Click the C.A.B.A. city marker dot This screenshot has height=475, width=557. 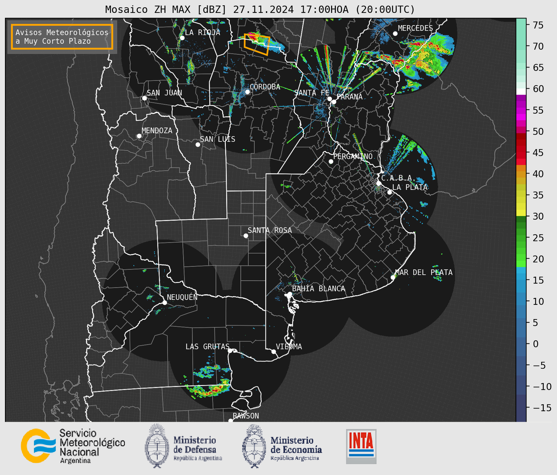point(379,183)
